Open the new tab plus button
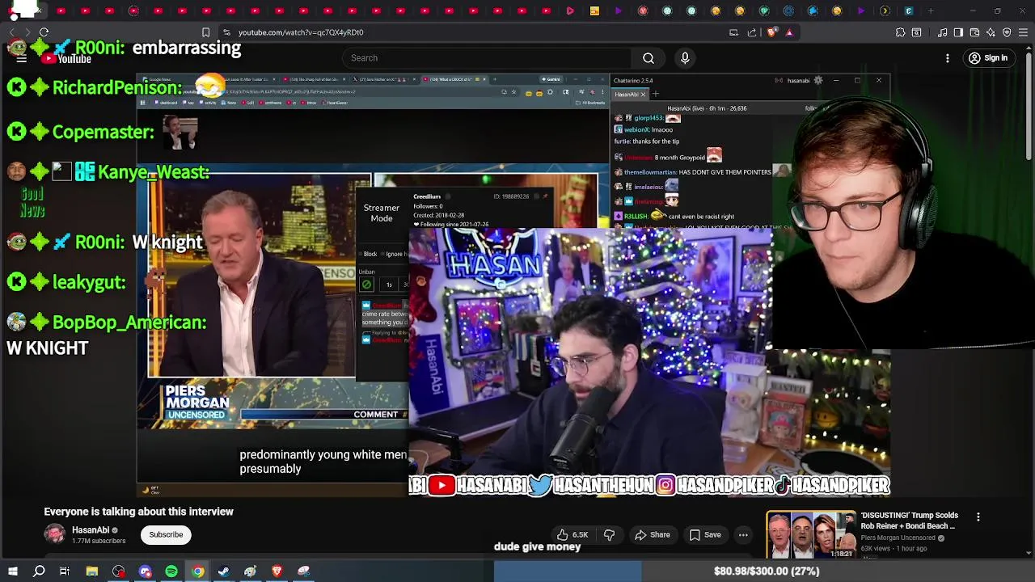The height and width of the screenshot is (582, 1035). [x=931, y=11]
